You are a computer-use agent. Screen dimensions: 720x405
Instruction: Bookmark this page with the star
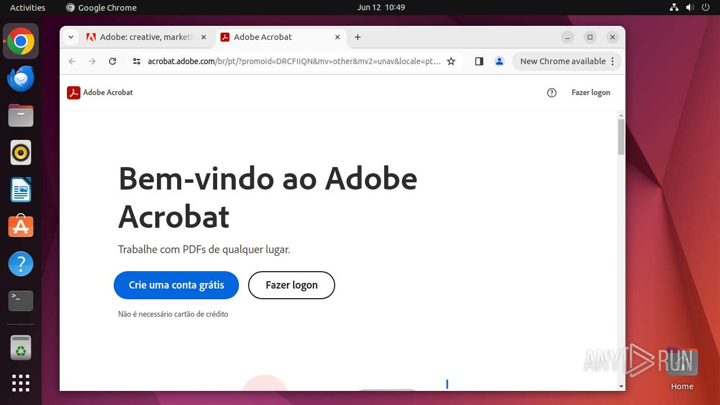pyautogui.click(x=451, y=61)
